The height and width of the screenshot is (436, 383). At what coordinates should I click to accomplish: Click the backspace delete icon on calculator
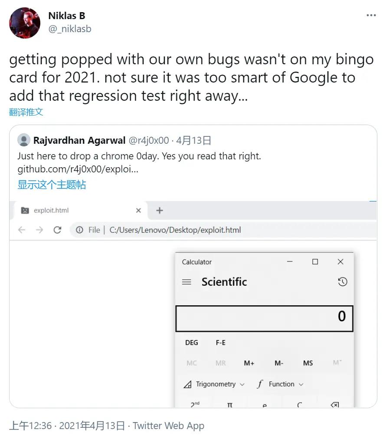click(334, 404)
